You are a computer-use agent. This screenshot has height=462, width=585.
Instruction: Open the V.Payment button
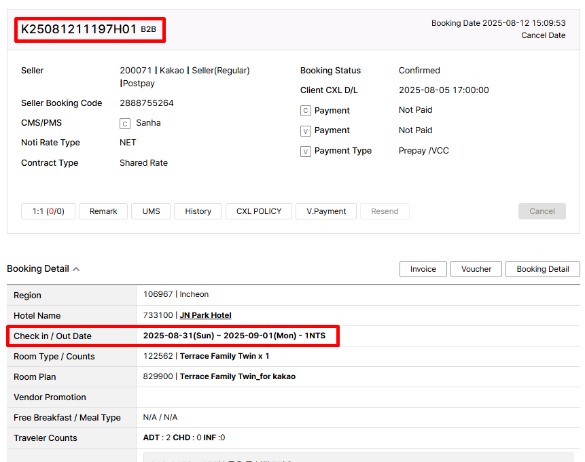pyautogui.click(x=326, y=211)
